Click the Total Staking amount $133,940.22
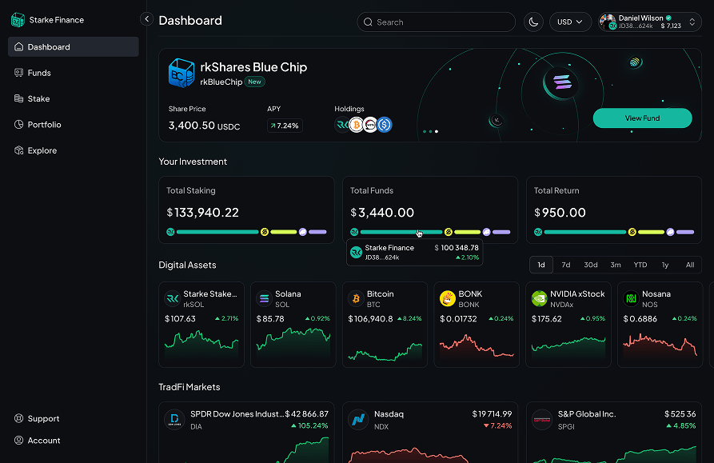This screenshot has width=714, height=463. pos(202,212)
